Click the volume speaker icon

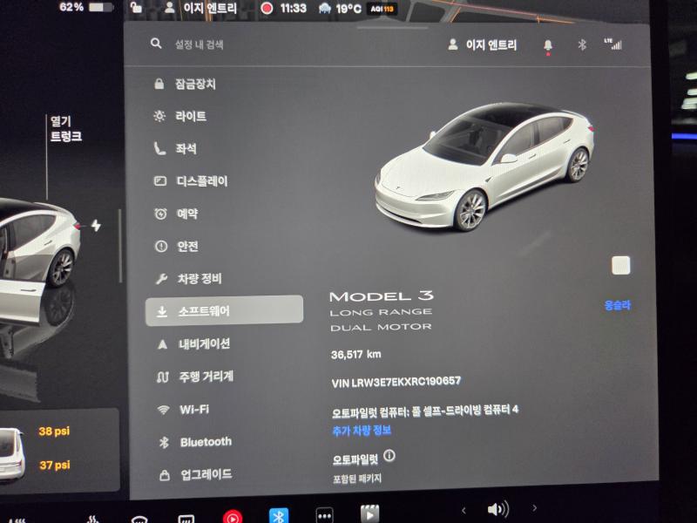pyautogui.click(x=497, y=509)
